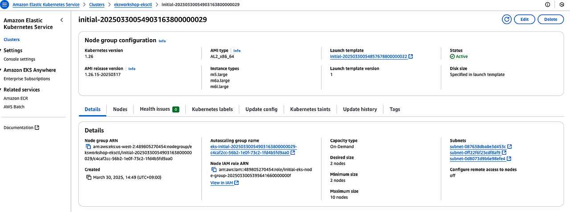Switch to the Tags tab

click(395, 109)
